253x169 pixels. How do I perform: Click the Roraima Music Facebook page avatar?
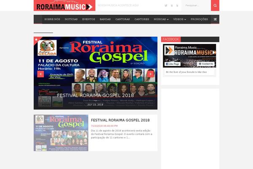pyautogui.click(x=169, y=50)
